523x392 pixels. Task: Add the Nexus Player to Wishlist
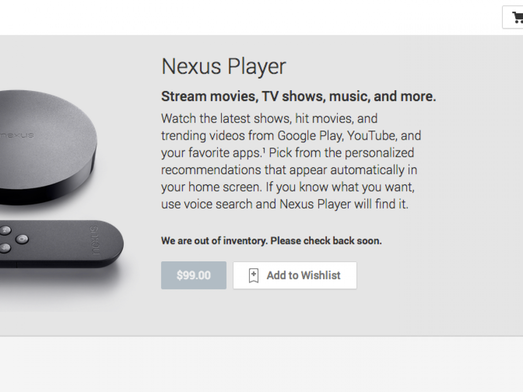pyautogui.click(x=295, y=275)
